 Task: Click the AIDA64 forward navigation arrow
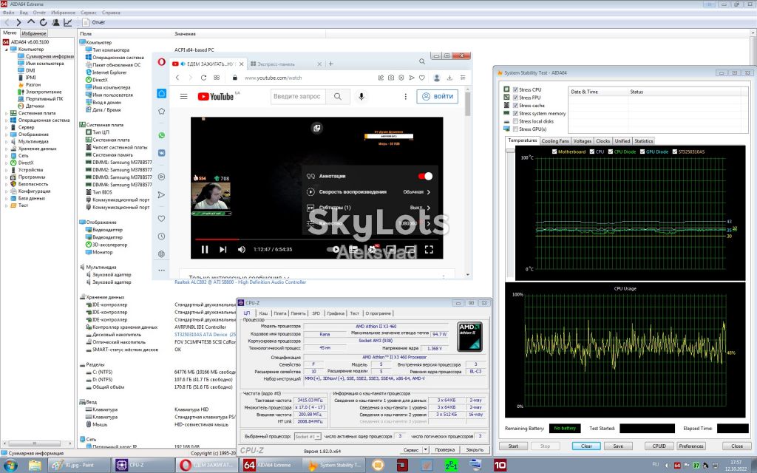coord(18,22)
